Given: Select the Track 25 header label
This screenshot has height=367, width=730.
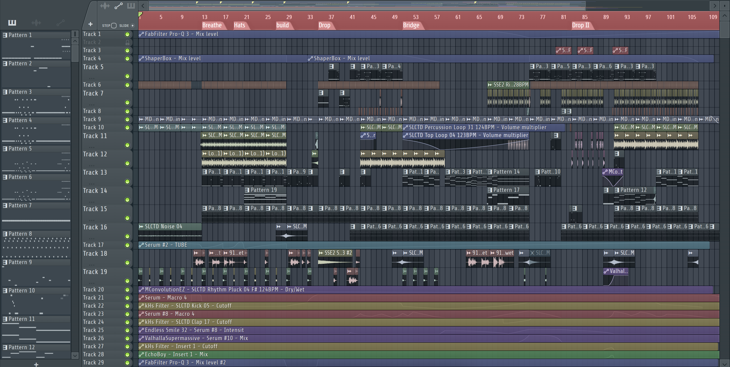Looking at the screenshot, I should tap(93, 330).
